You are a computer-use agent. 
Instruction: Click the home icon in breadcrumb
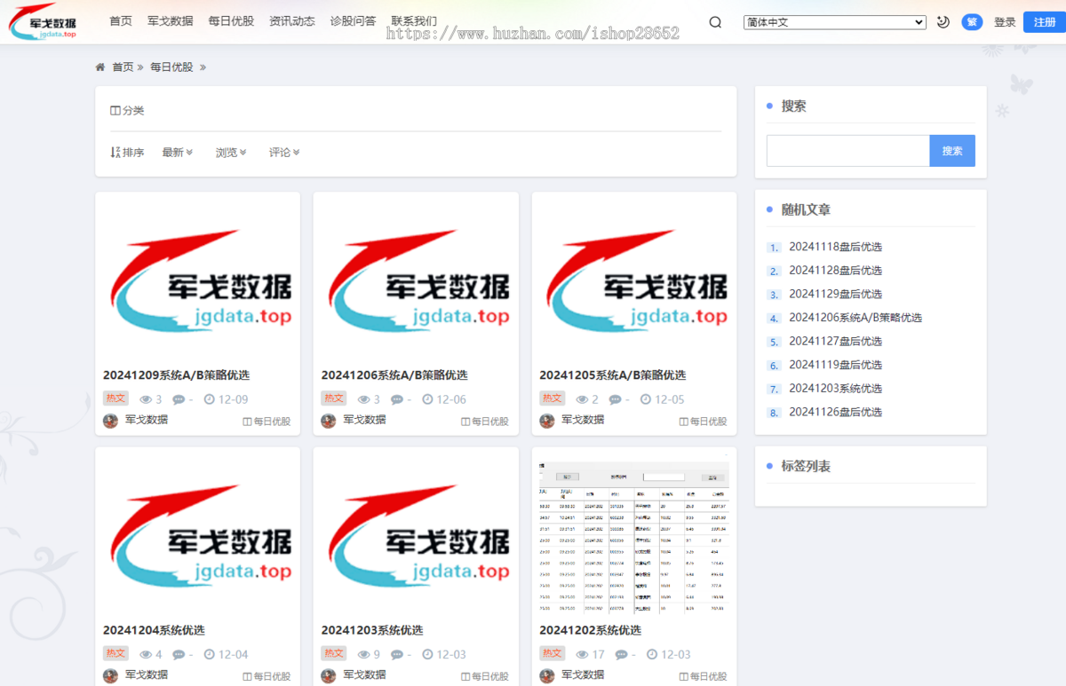[x=100, y=67]
